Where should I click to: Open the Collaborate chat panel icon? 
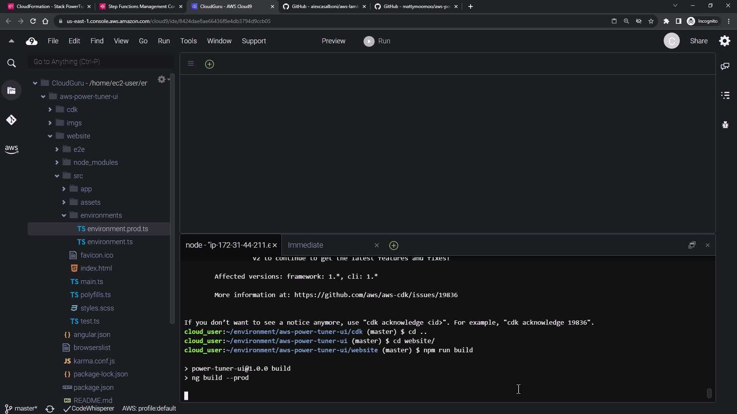click(x=725, y=66)
